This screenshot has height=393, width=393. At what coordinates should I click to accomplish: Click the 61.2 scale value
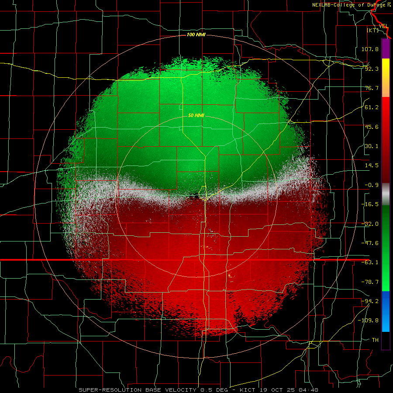(x=372, y=107)
